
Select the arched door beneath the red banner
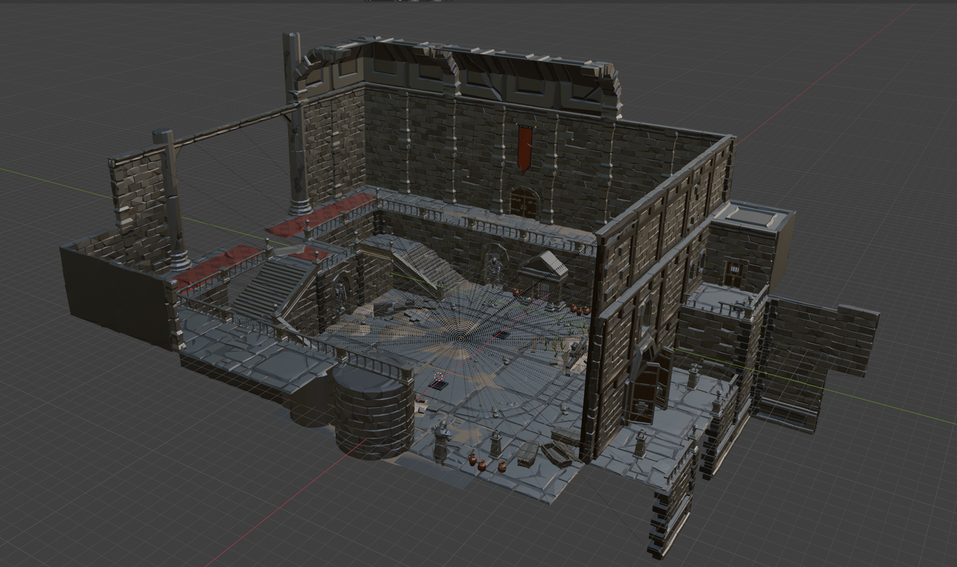(524, 203)
